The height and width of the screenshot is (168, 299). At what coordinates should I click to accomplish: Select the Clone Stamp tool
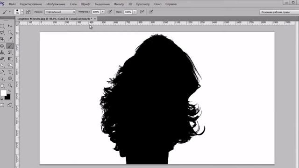coord(2,52)
